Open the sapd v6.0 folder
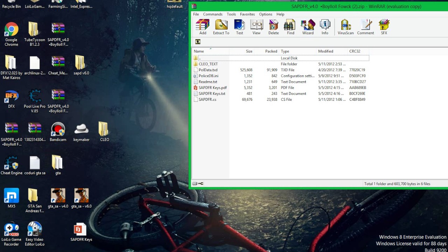448x252 pixels. [x=81, y=65]
